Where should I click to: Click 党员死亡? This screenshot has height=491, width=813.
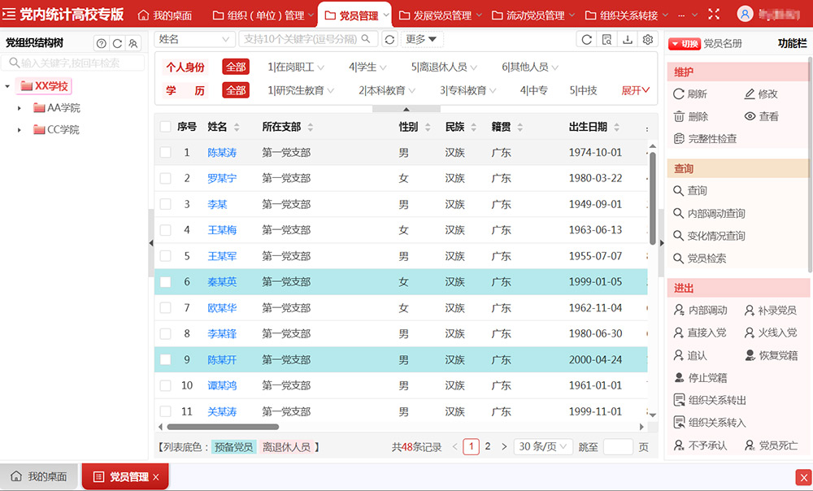click(x=771, y=445)
